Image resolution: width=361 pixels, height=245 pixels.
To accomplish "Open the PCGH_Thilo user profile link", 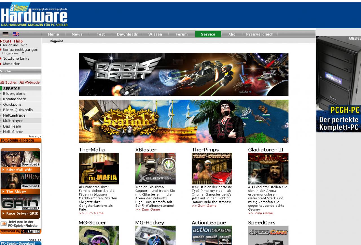I will 11,41.
